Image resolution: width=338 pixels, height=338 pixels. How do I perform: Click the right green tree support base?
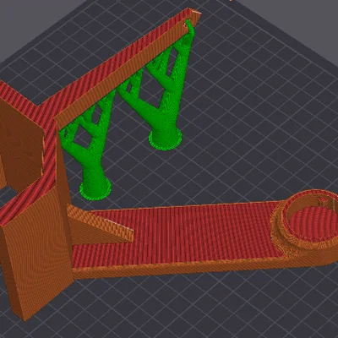[x=165, y=139]
